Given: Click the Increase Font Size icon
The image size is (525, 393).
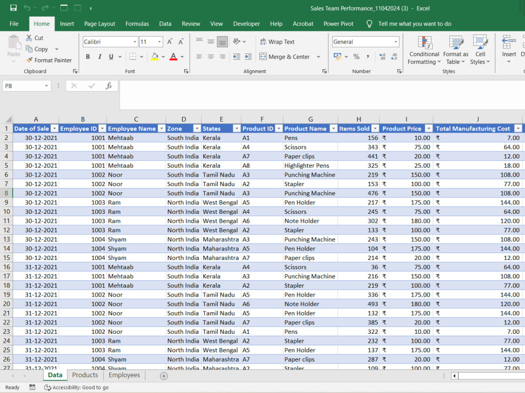Looking at the screenshot, I should [170, 42].
